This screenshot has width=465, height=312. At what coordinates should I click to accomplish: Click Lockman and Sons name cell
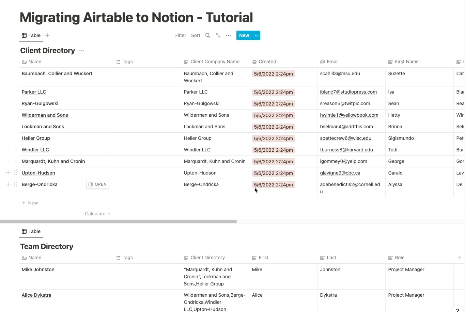[66, 127]
